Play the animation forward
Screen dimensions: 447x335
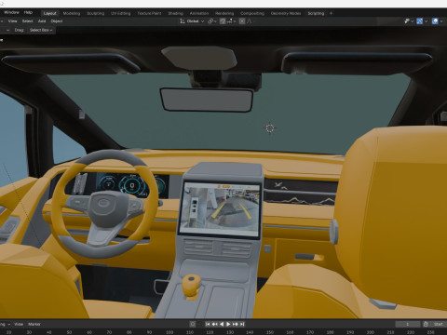click(x=228, y=324)
